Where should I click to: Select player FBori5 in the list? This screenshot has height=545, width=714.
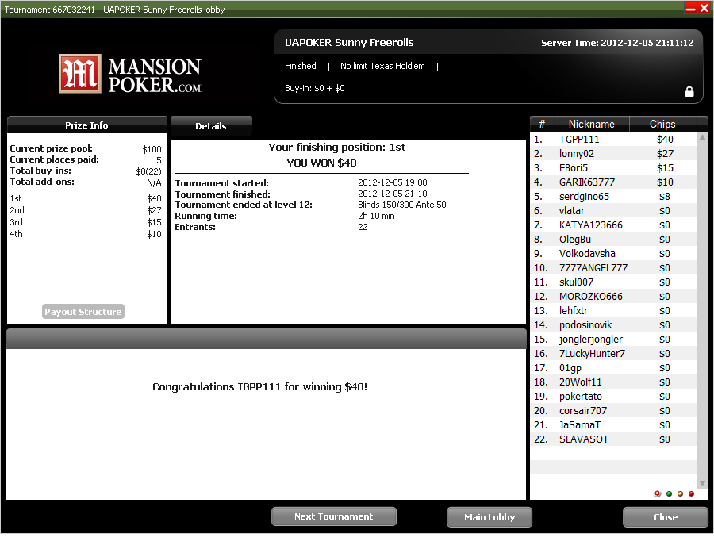click(613, 168)
